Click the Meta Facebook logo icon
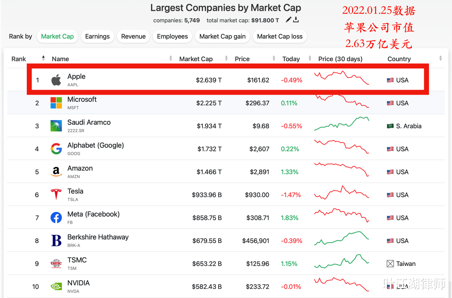The height and width of the screenshot is (298, 452). point(56,218)
